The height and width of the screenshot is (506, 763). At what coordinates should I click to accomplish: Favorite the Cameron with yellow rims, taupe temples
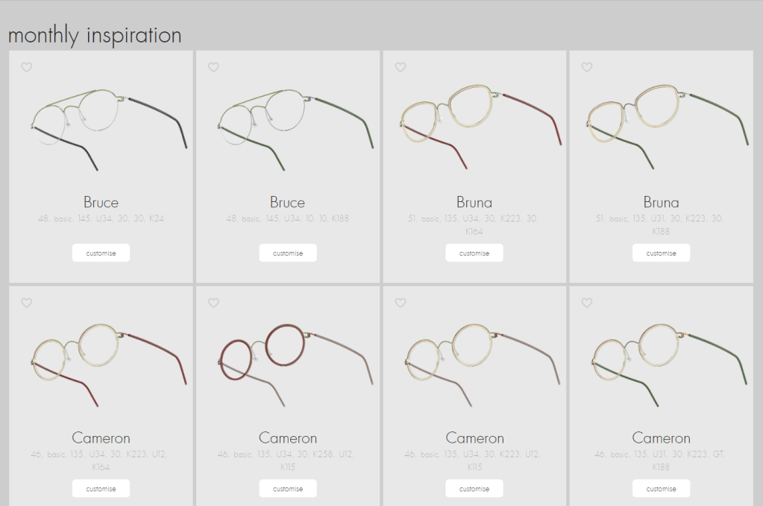click(x=401, y=303)
